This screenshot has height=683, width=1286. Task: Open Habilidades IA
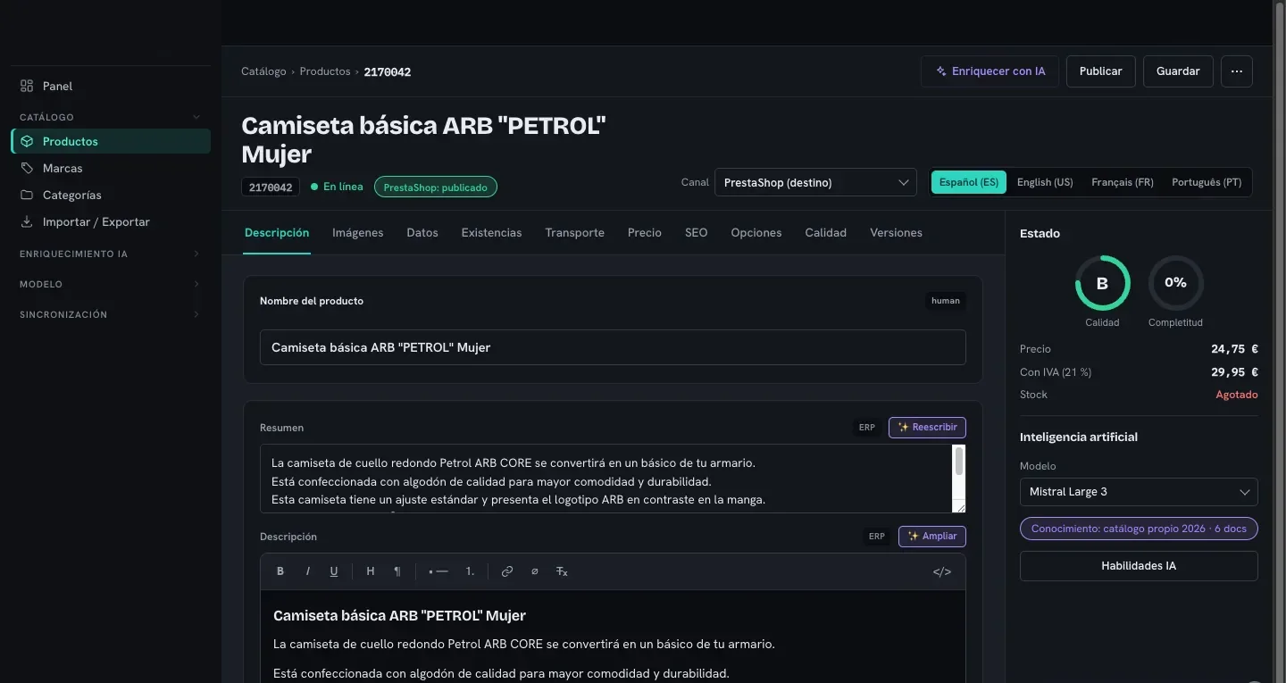pos(1139,566)
